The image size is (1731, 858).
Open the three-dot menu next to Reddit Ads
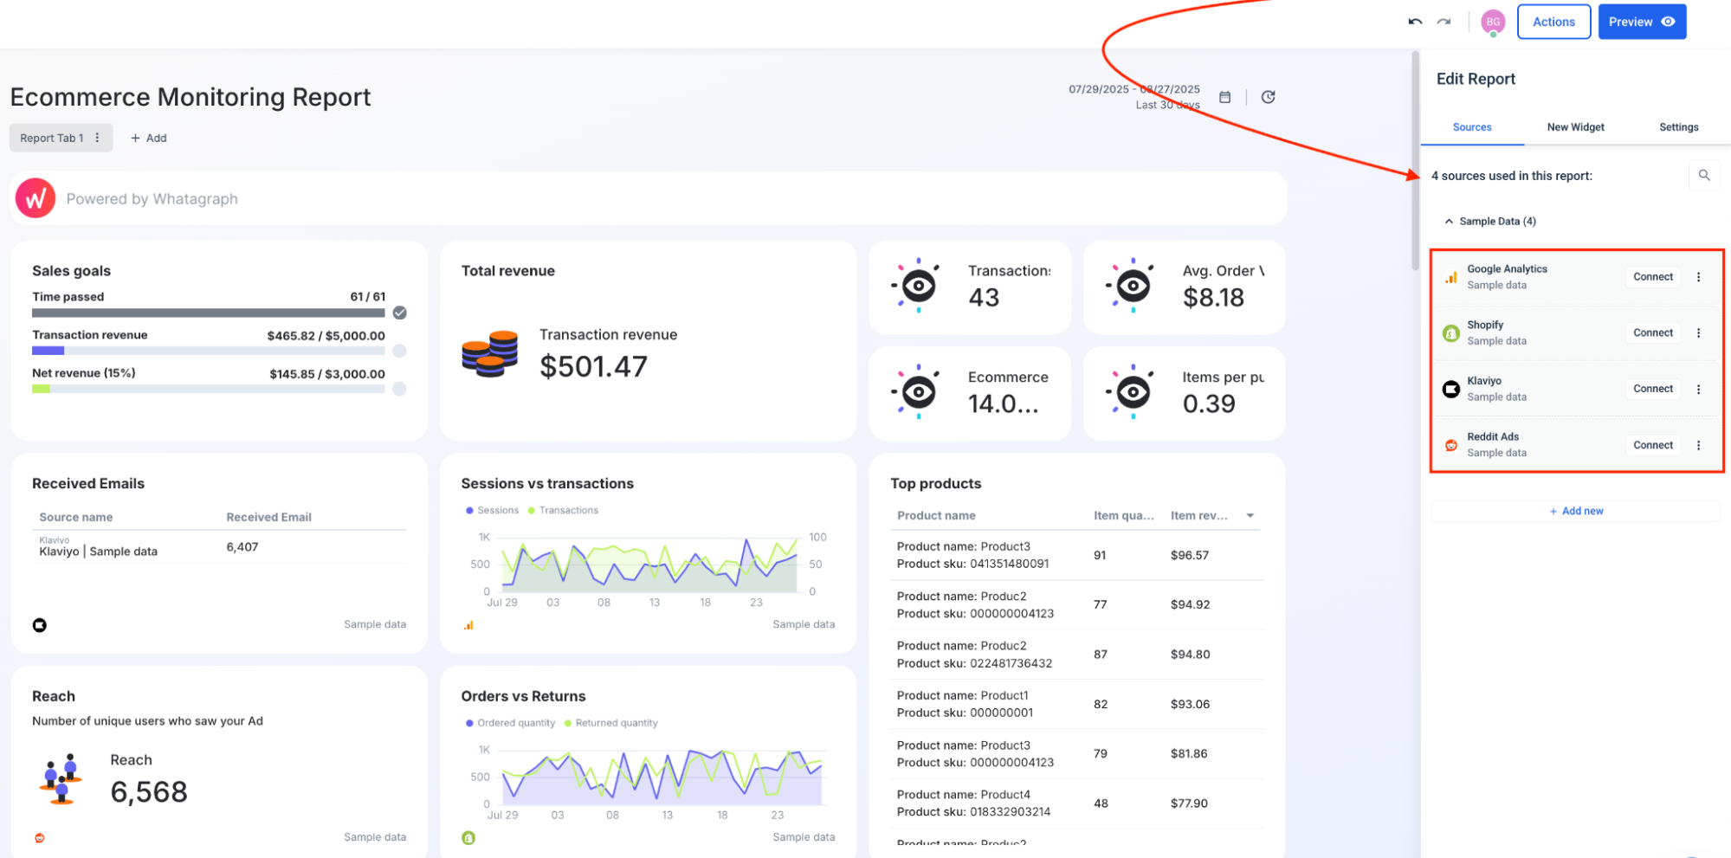coord(1699,445)
